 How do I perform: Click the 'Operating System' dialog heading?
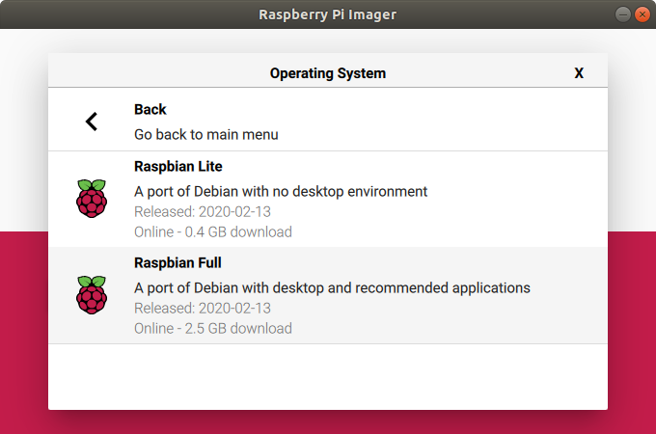pyautogui.click(x=328, y=73)
